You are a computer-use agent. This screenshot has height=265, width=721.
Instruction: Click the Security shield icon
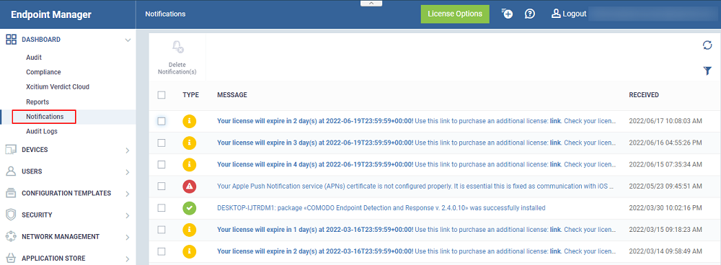[x=11, y=215]
